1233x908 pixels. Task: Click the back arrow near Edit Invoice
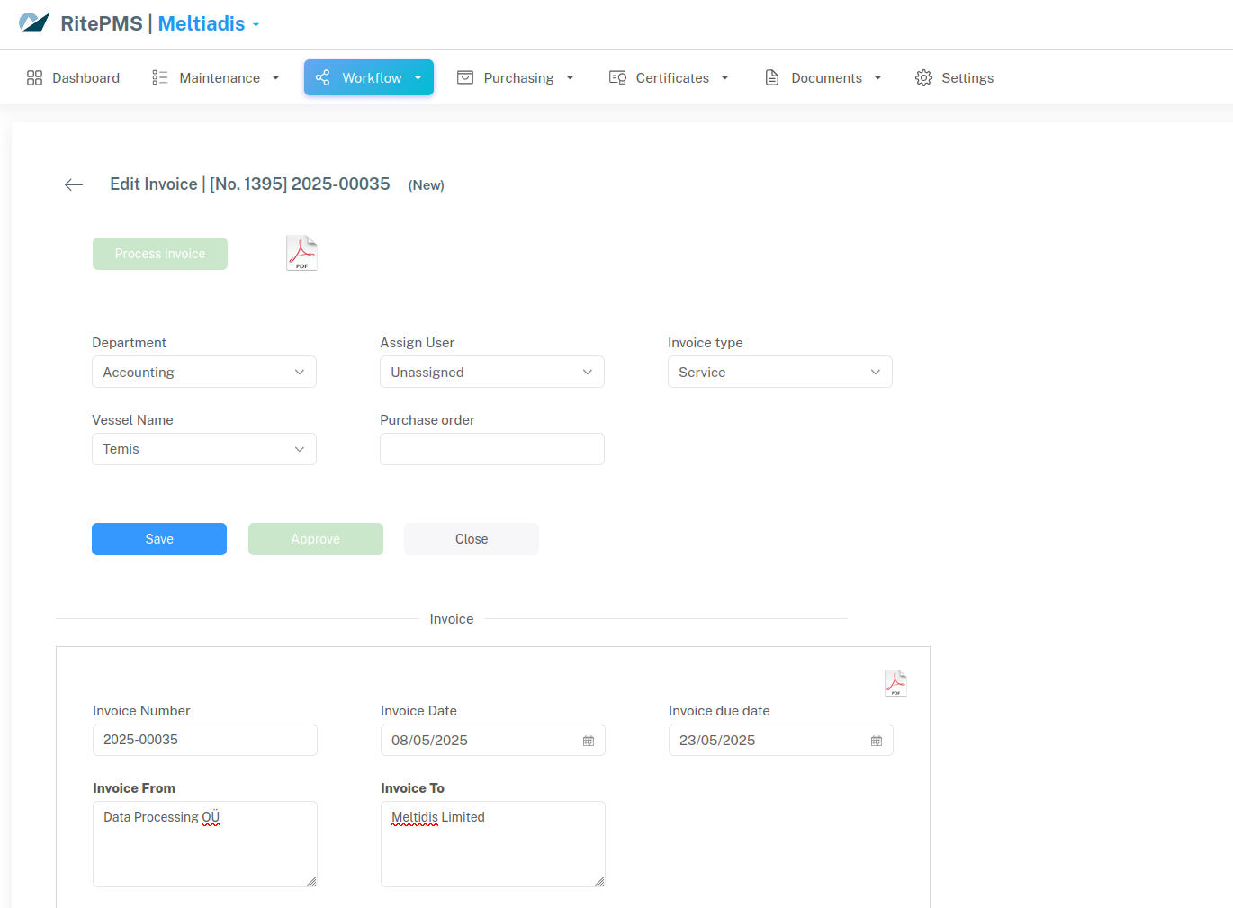point(73,184)
